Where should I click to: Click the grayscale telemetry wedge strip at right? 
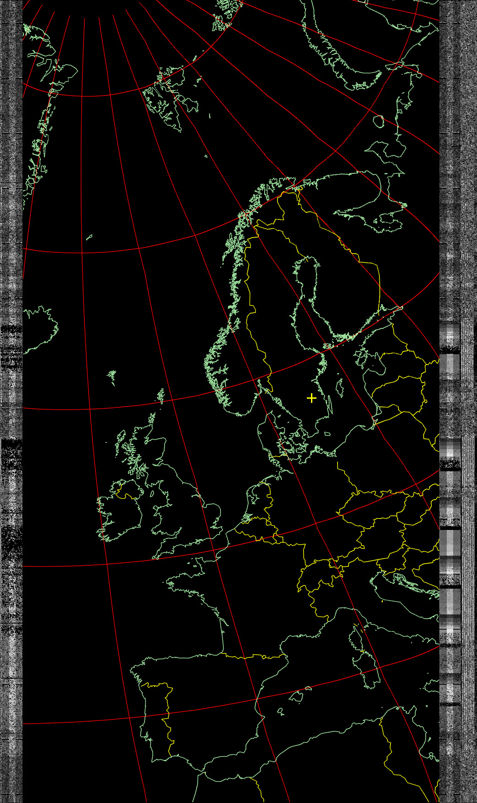pyautogui.click(x=449, y=551)
